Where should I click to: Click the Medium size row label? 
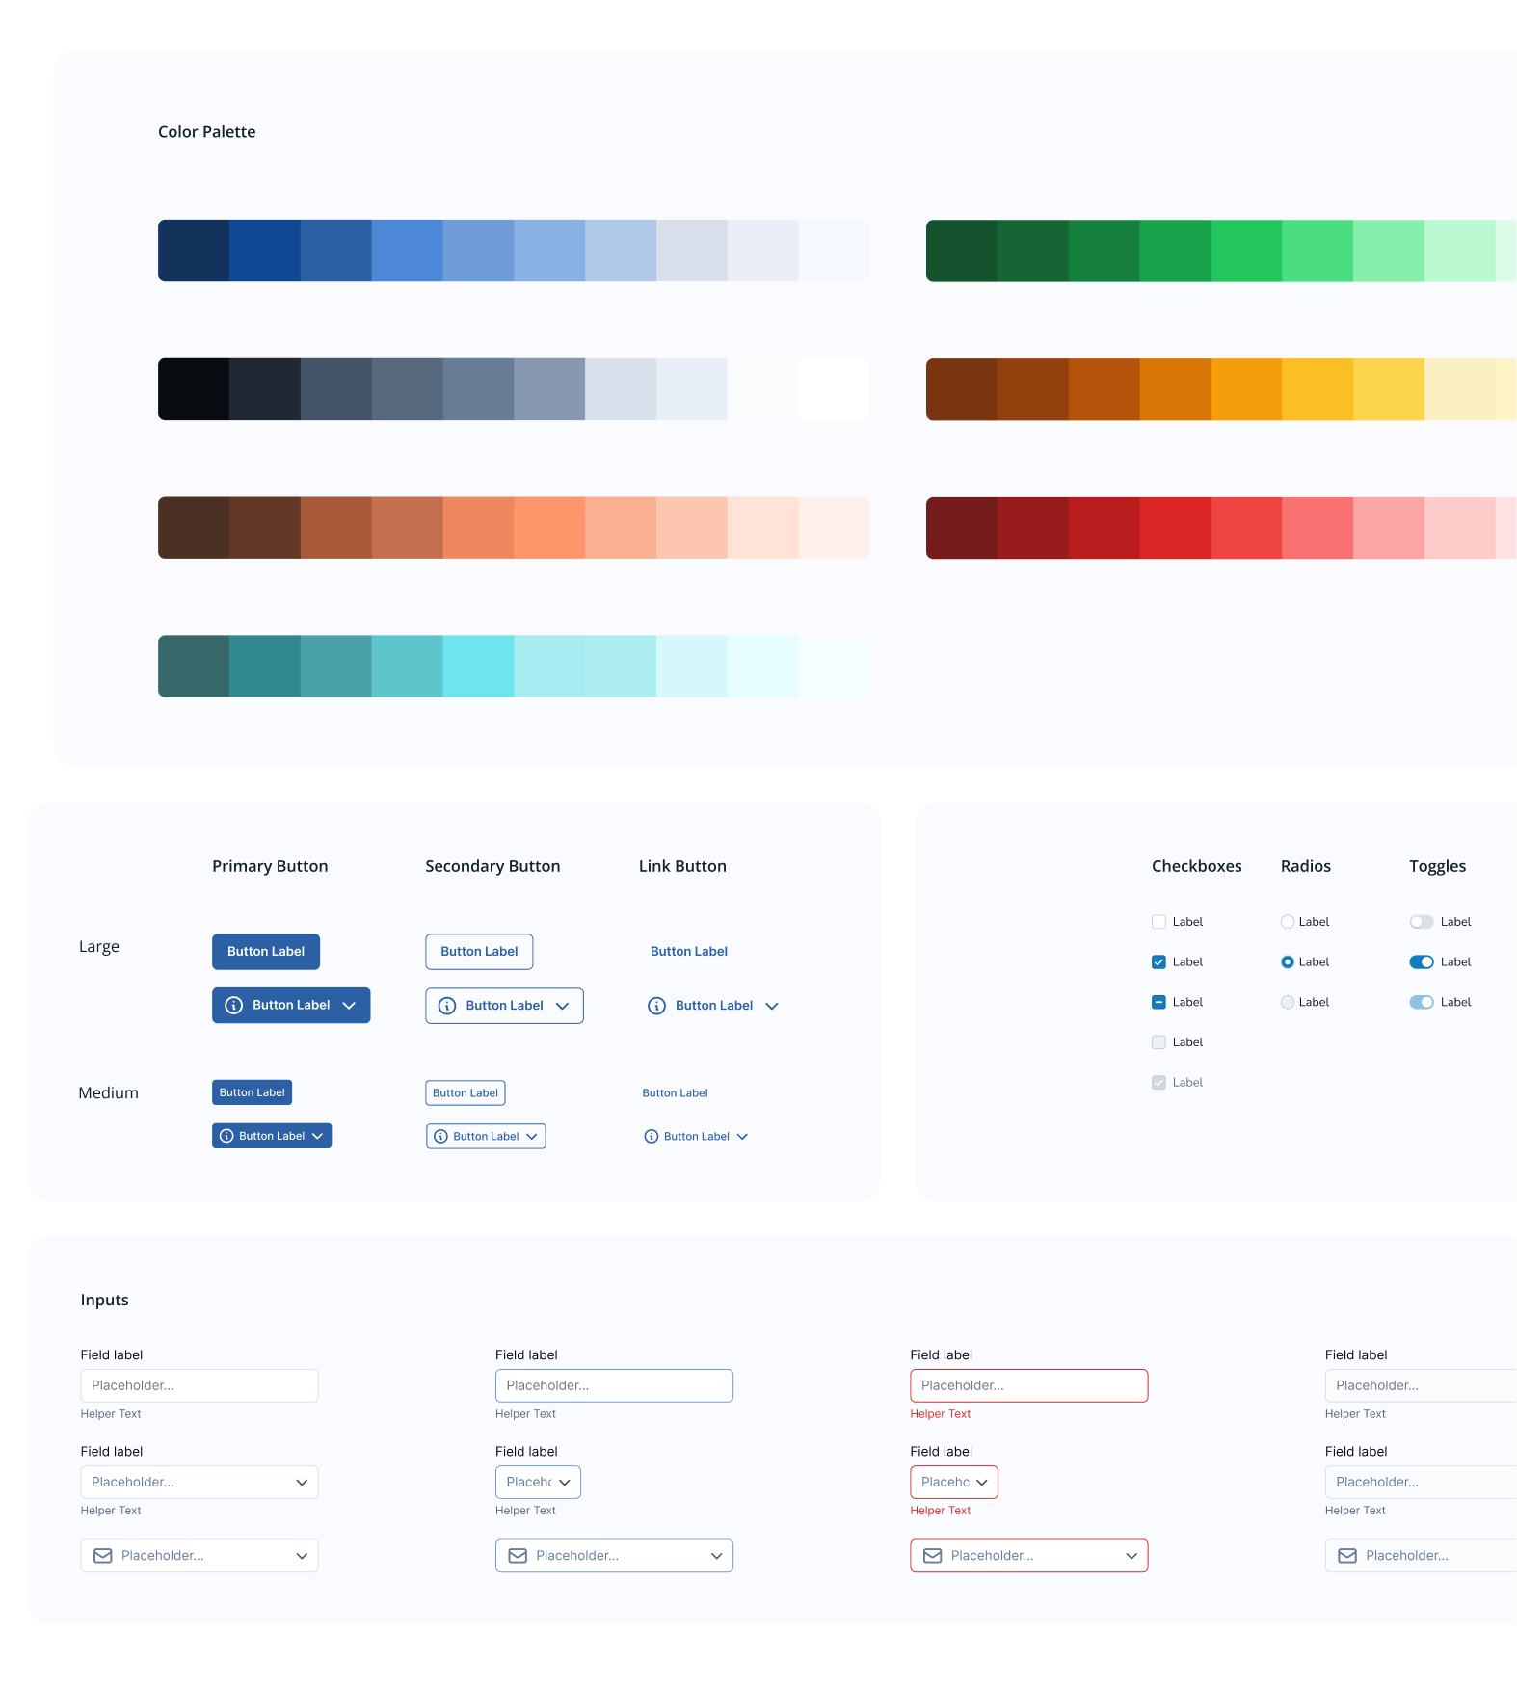(x=108, y=1093)
